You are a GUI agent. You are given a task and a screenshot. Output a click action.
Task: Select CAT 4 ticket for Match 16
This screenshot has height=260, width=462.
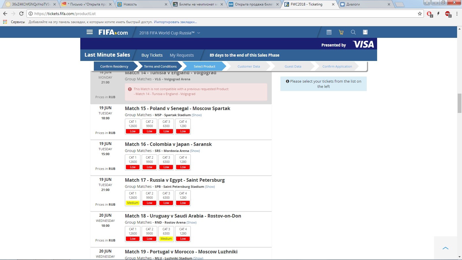pos(183,162)
